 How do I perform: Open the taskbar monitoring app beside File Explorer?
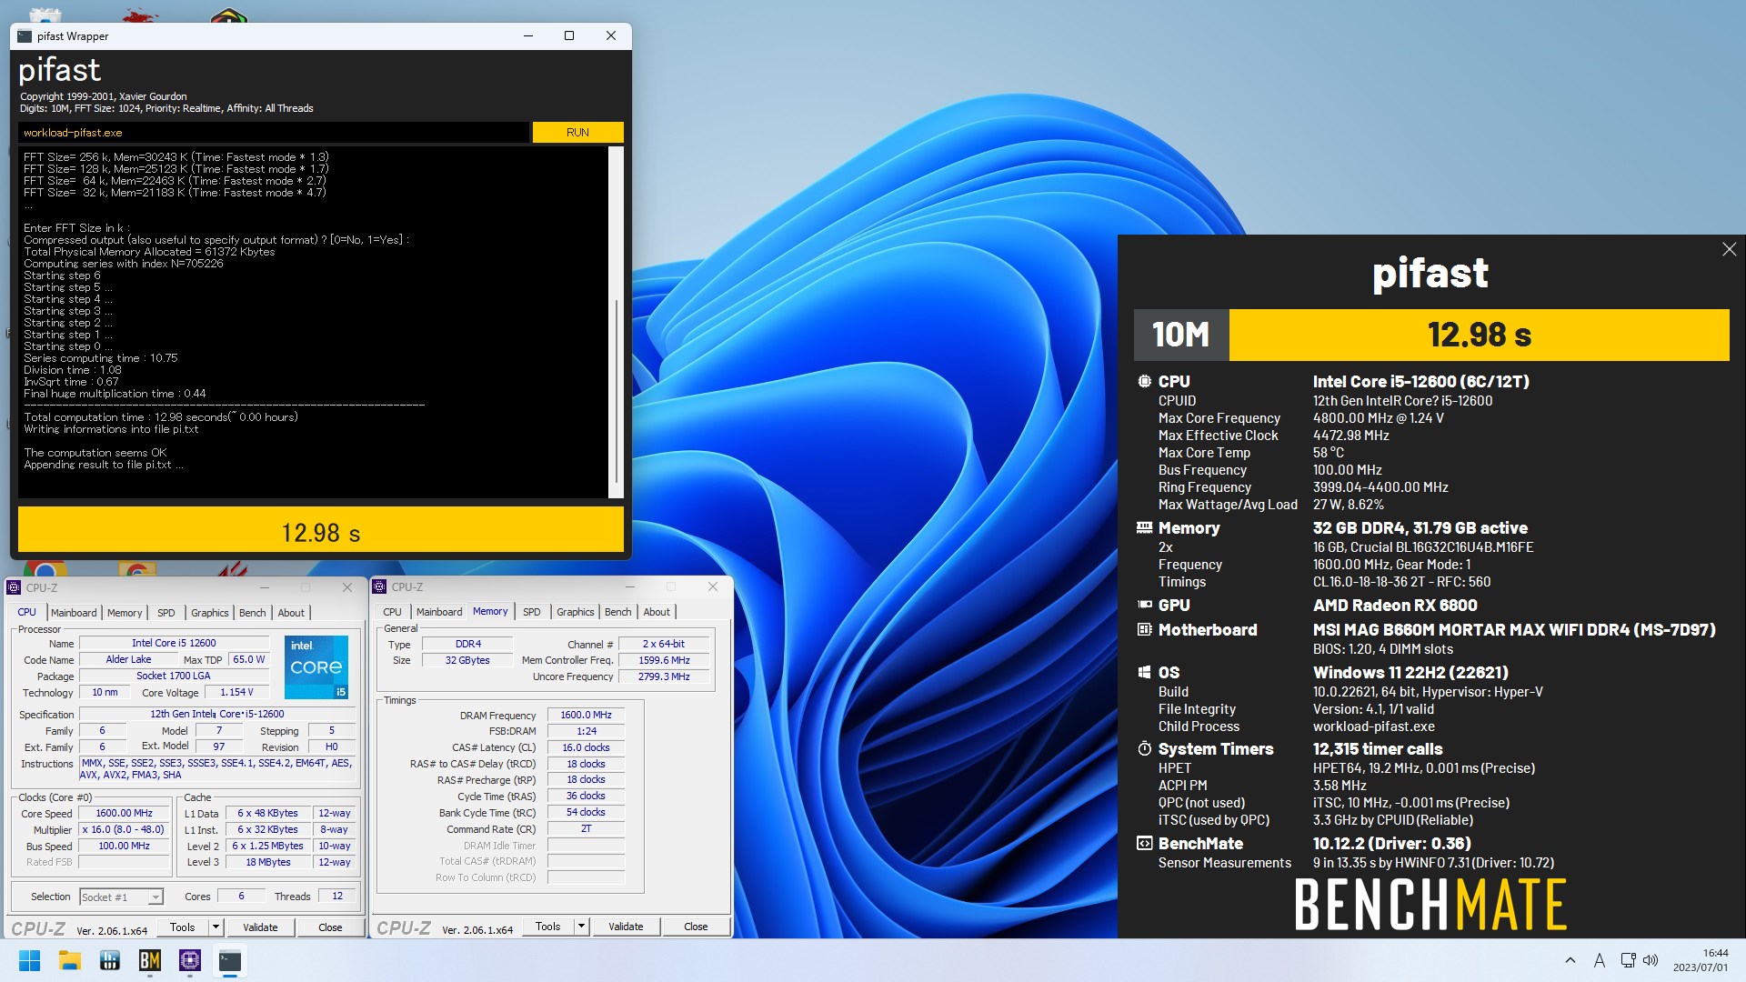click(110, 960)
